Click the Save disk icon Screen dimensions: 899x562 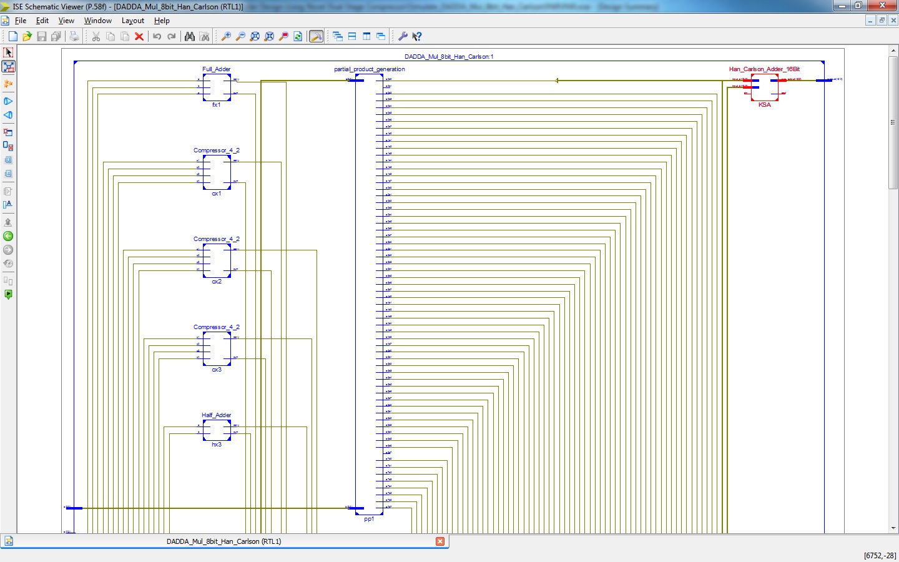pyautogui.click(x=42, y=36)
